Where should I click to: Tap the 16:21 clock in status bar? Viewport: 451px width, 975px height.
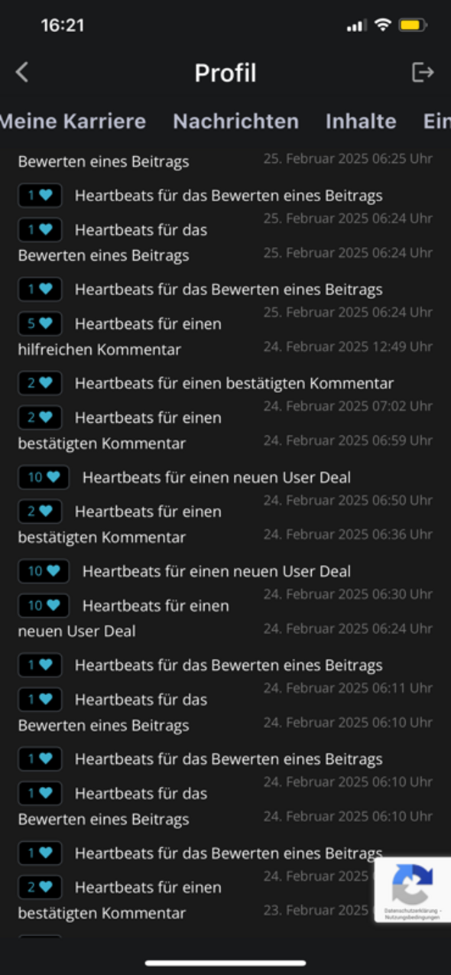point(63,25)
